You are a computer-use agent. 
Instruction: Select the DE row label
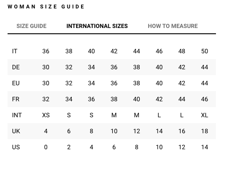point(16,67)
